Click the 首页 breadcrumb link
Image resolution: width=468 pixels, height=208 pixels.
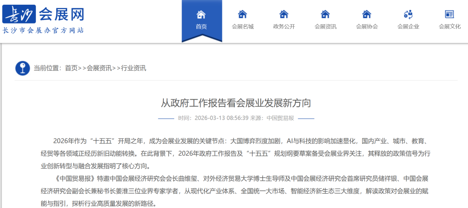point(71,68)
